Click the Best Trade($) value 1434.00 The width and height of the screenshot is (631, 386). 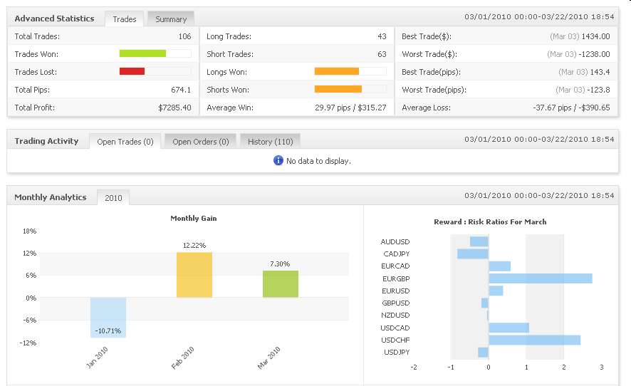pos(595,36)
